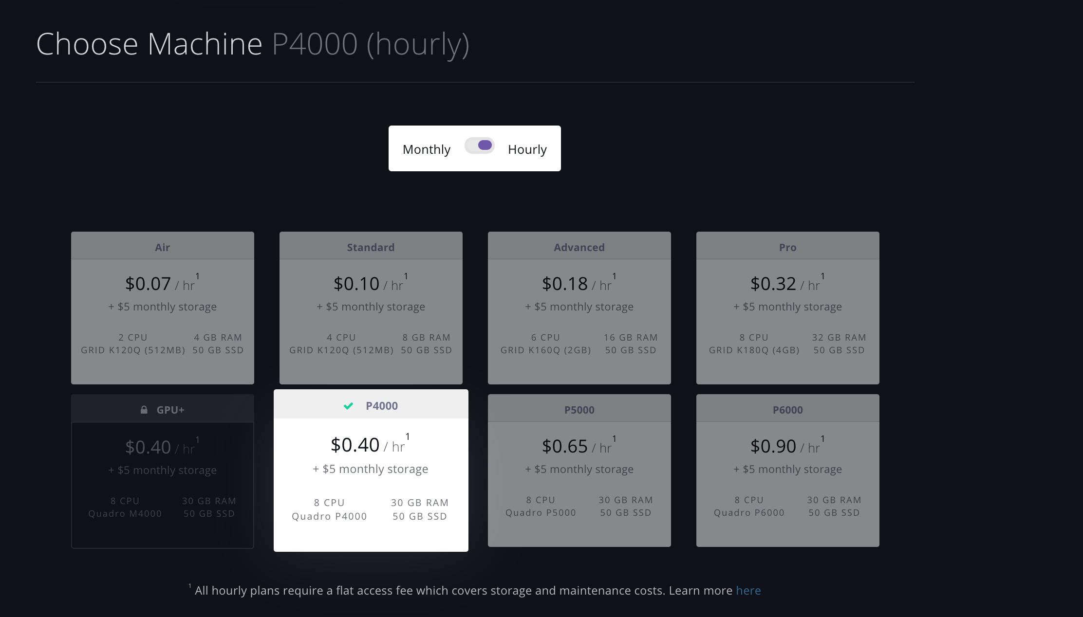Click the Quadro P6000 GPU spec text
Viewport: 1083px width, 617px height.
[749, 513]
